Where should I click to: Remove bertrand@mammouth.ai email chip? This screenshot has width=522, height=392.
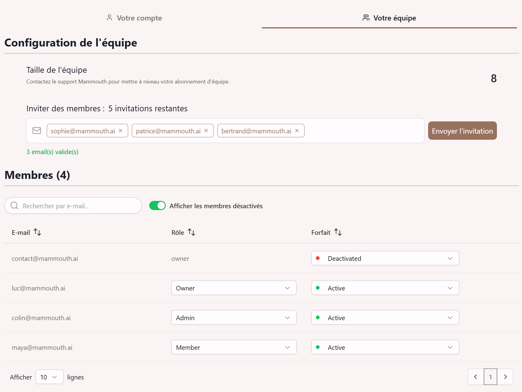click(297, 131)
